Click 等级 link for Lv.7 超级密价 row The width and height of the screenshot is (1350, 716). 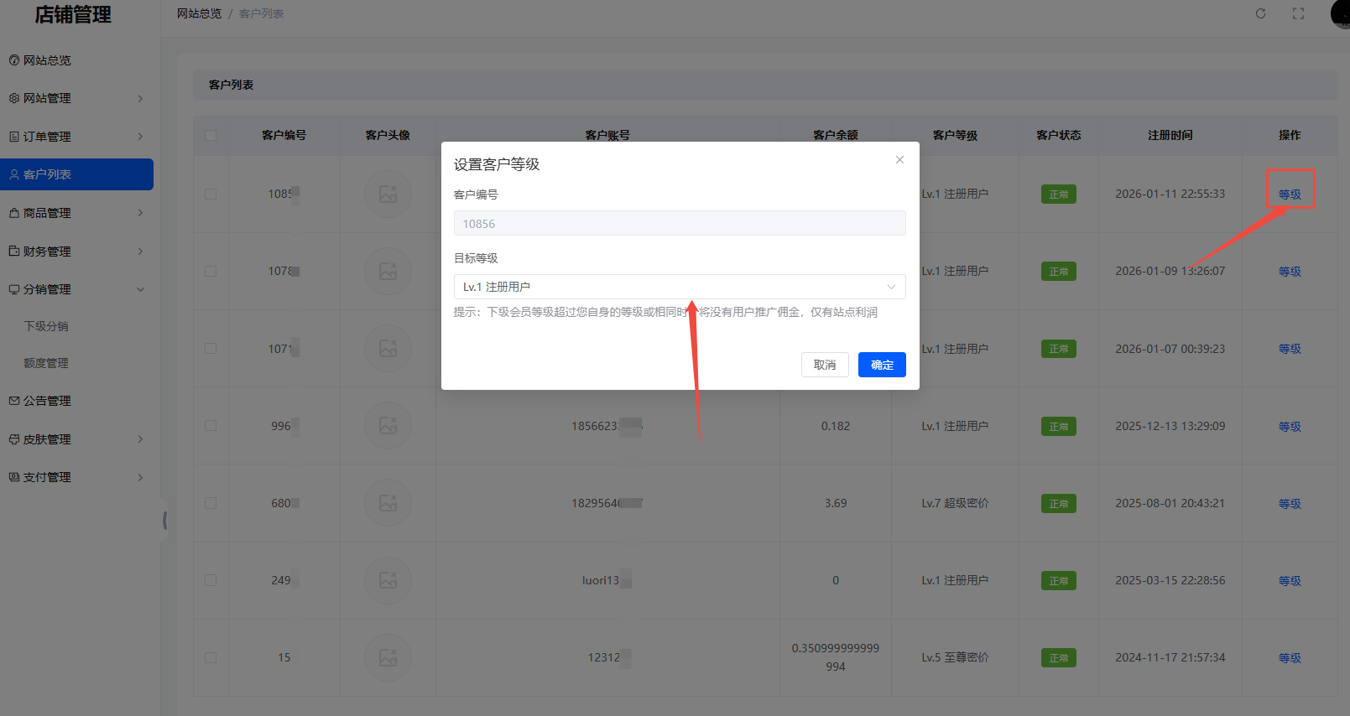pos(1290,504)
